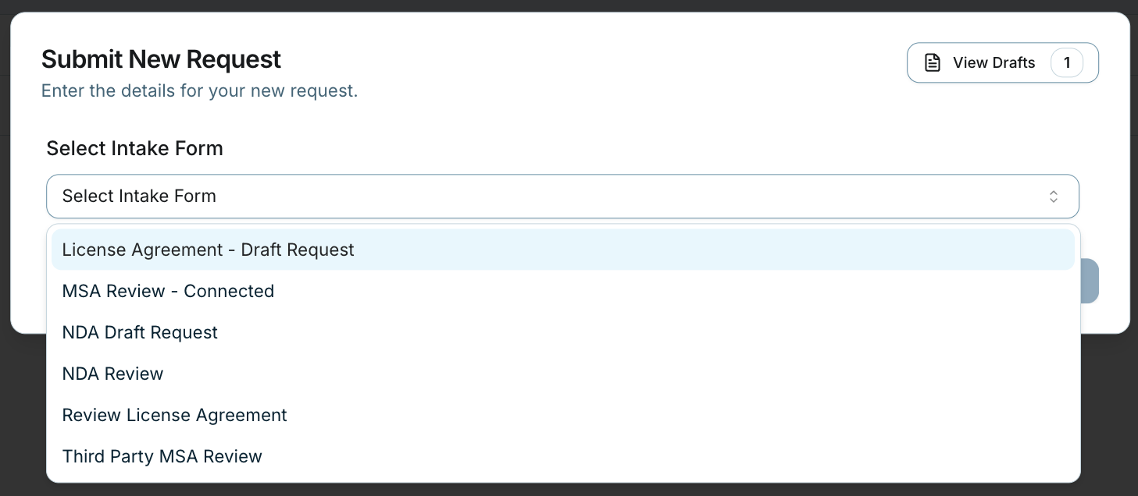Expand the Select Intake Form combo box
This screenshot has height=496, width=1138.
coord(562,197)
